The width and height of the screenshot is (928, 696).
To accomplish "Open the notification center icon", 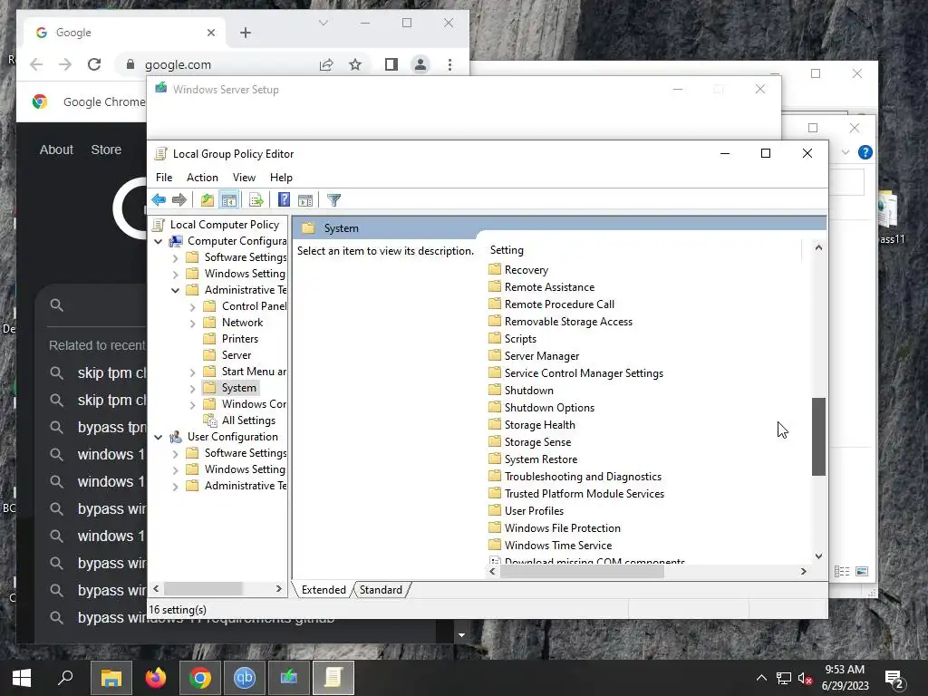I will click(894, 678).
